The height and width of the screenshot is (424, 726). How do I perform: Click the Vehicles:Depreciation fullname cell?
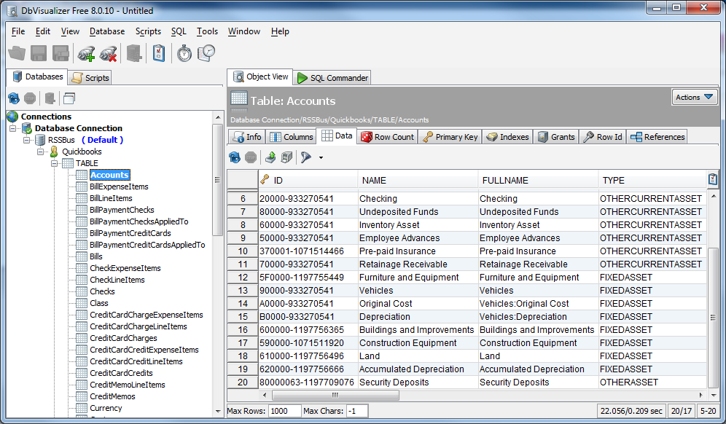[537, 317]
